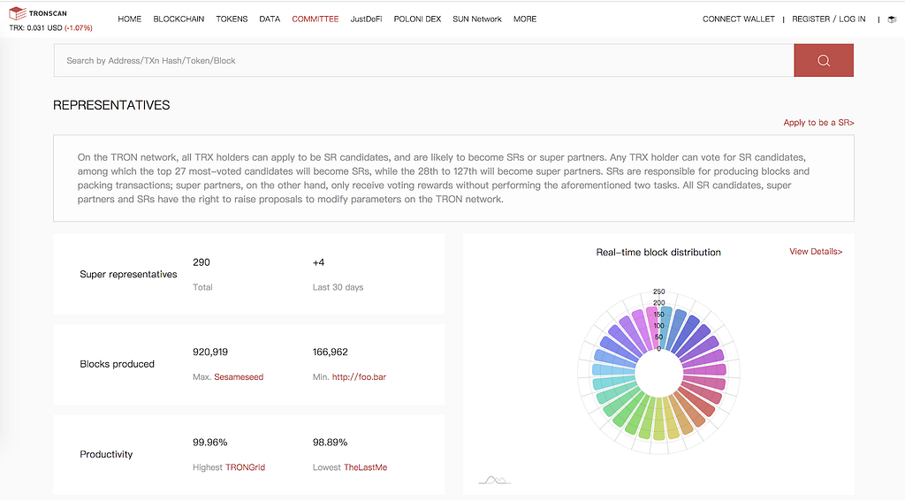The image size is (905, 500).
Task: Click the red search magnifier button
Action: 824,61
